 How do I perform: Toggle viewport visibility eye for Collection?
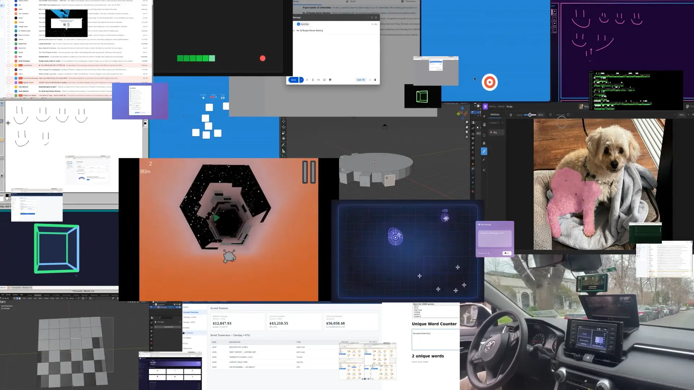(177, 304)
